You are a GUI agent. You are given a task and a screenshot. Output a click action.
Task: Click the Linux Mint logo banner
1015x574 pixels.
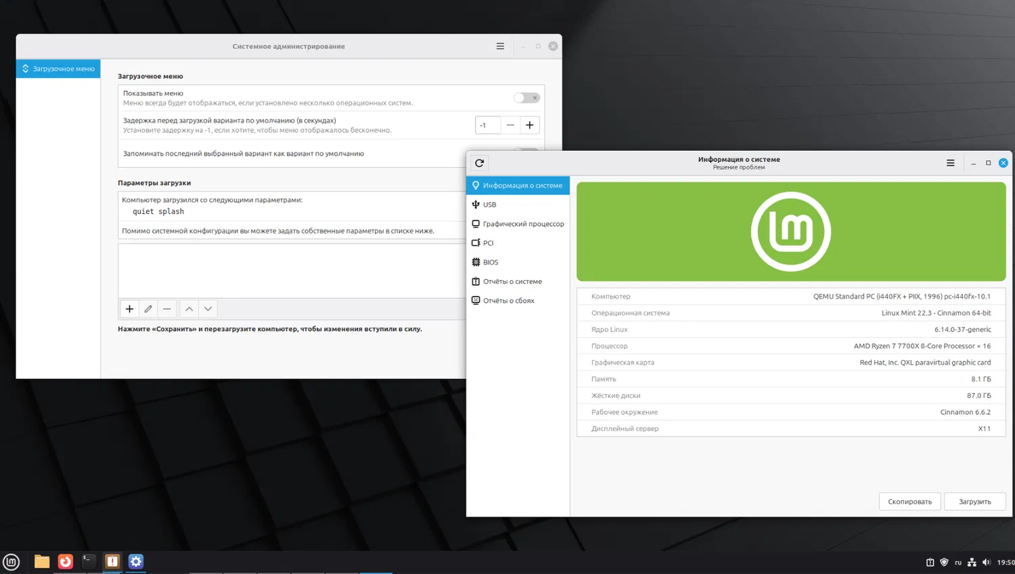point(791,231)
